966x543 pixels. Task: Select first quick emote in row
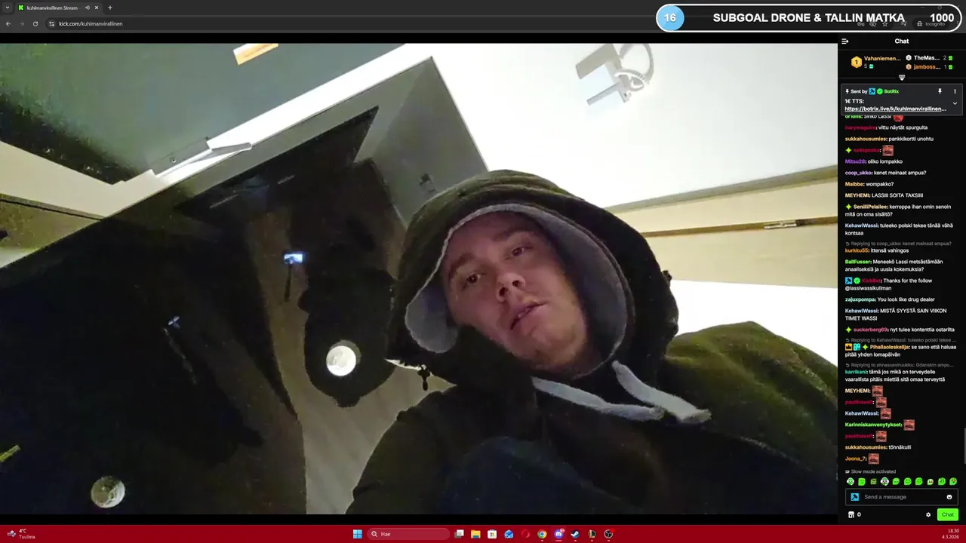[851, 481]
